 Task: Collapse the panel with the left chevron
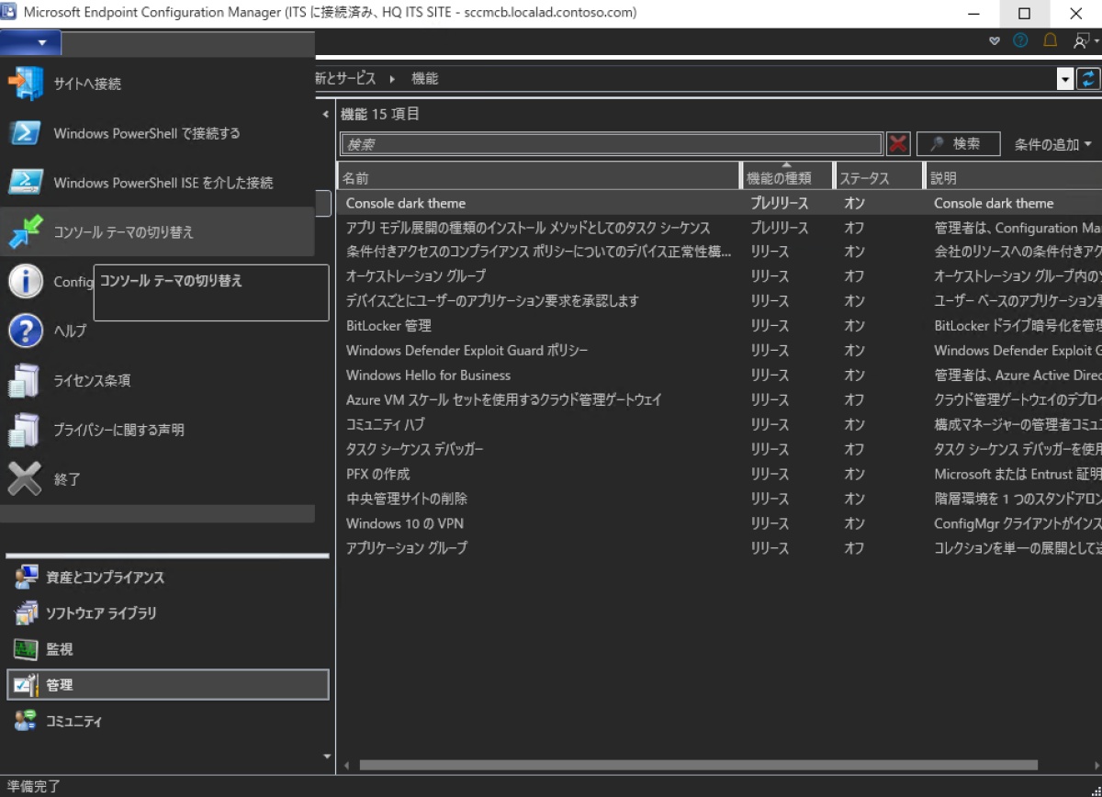[x=325, y=114]
